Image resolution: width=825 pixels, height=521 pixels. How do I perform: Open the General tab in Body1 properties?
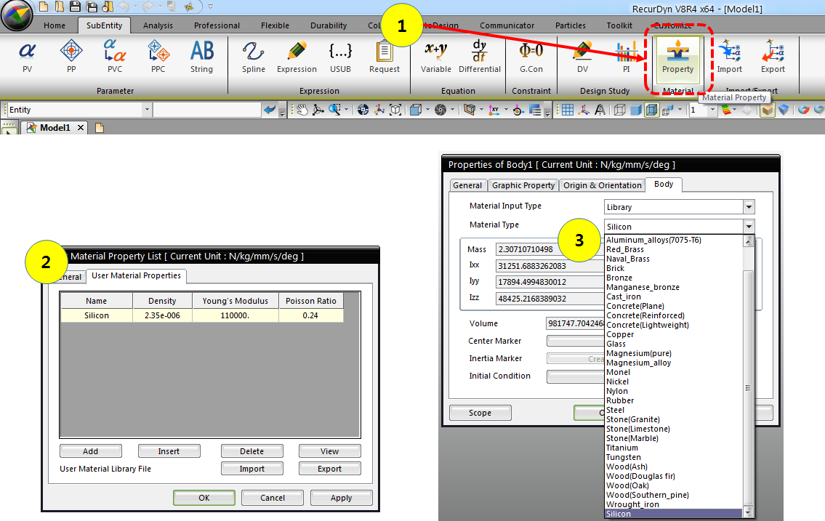click(467, 185)
